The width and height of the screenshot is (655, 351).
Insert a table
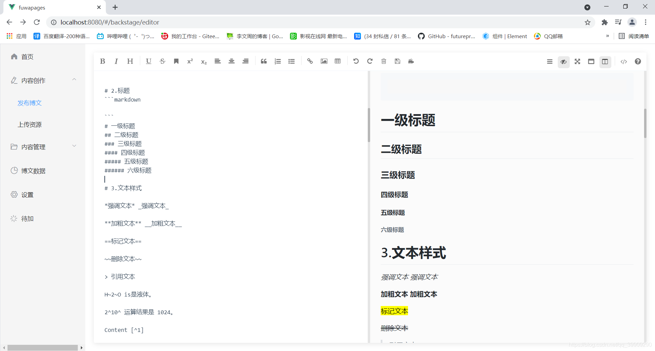pos(337,61)
